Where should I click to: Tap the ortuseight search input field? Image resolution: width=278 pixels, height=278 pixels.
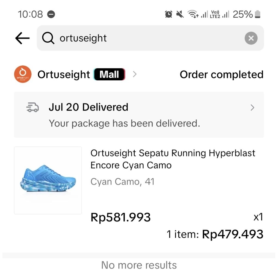tap(147, 38)
